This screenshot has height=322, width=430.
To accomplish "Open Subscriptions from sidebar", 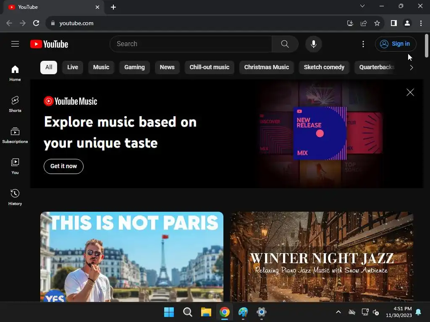I will (x=15, y=135).
